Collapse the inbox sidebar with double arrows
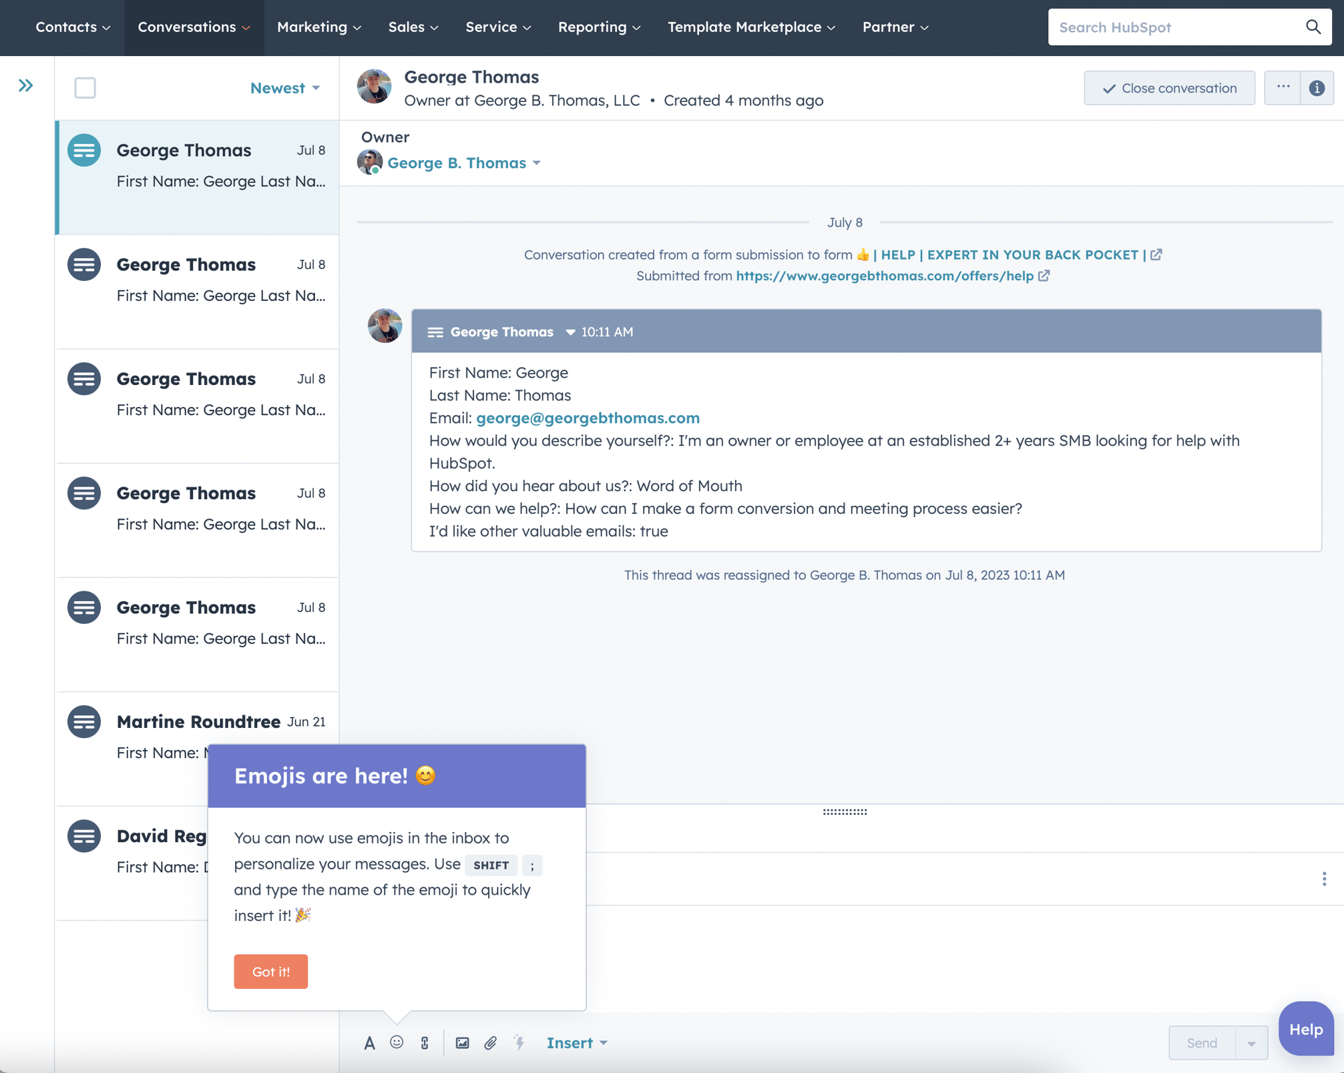Image resolution: width=1344 pixels, height=1073 pixels. pyautogui.click(x=26, y=85)
